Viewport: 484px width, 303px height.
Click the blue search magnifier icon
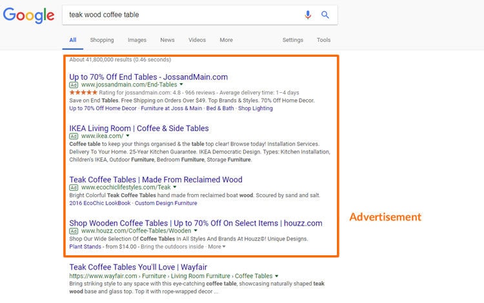325,14
